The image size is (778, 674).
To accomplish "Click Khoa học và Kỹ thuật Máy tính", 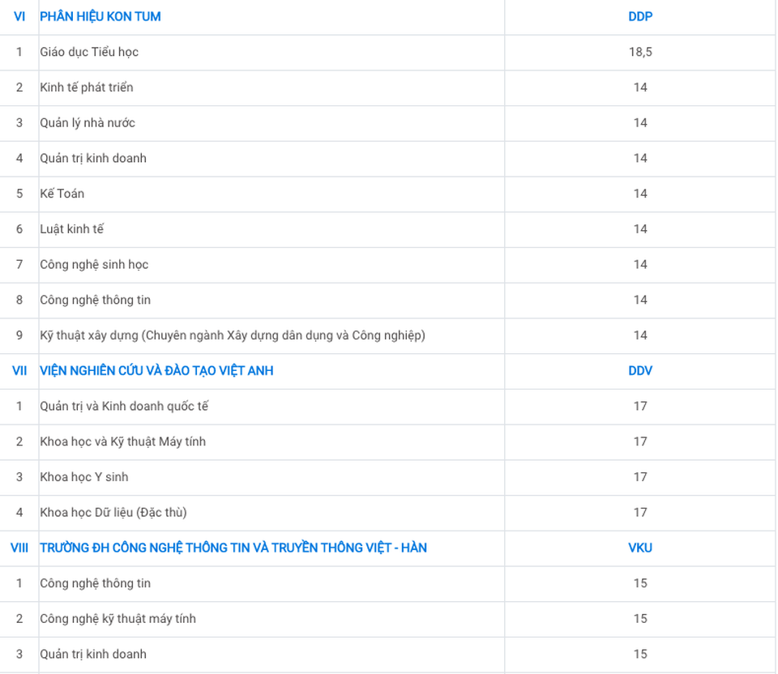I will pyautogui.click(x=123, y=442).
